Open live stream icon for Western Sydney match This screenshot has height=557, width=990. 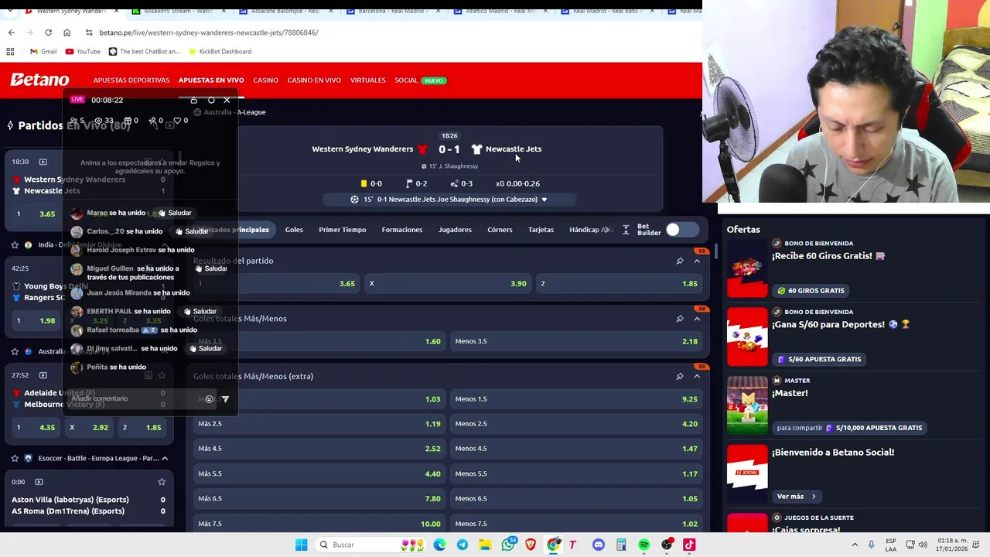[x=43, y=162]
